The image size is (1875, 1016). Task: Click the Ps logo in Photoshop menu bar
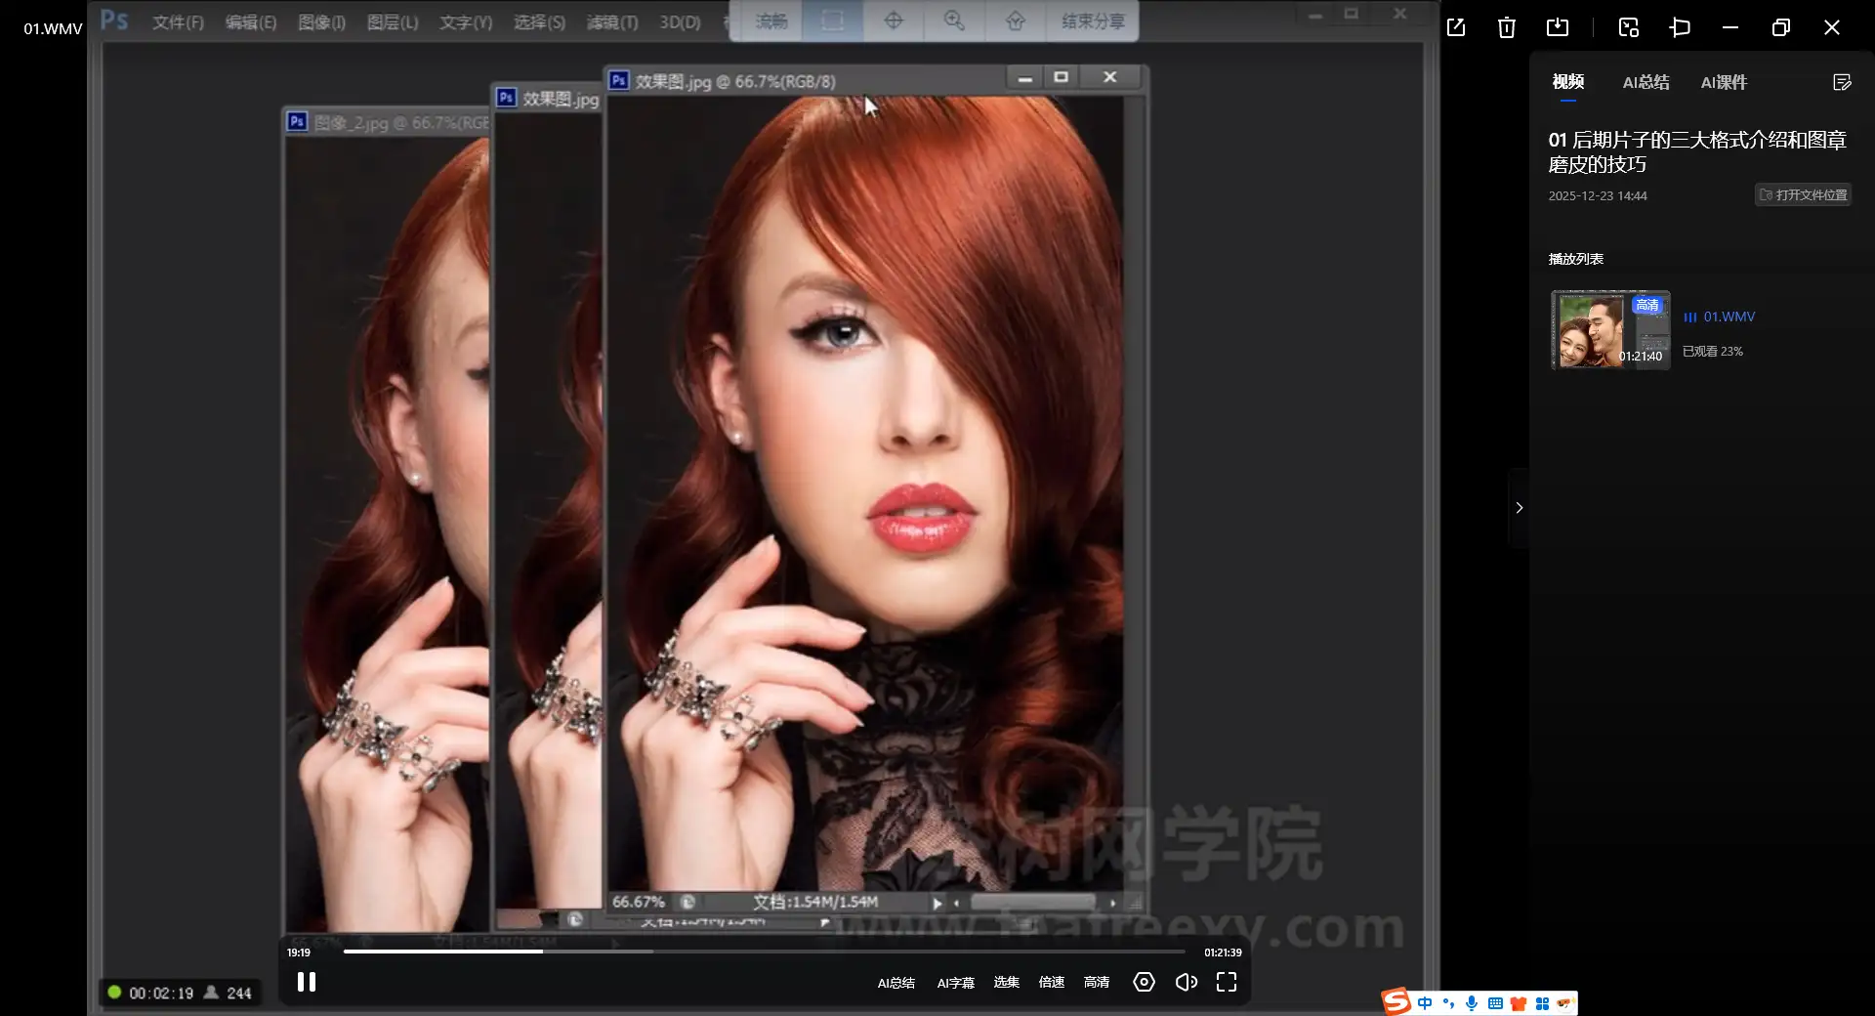coord(114,20)
